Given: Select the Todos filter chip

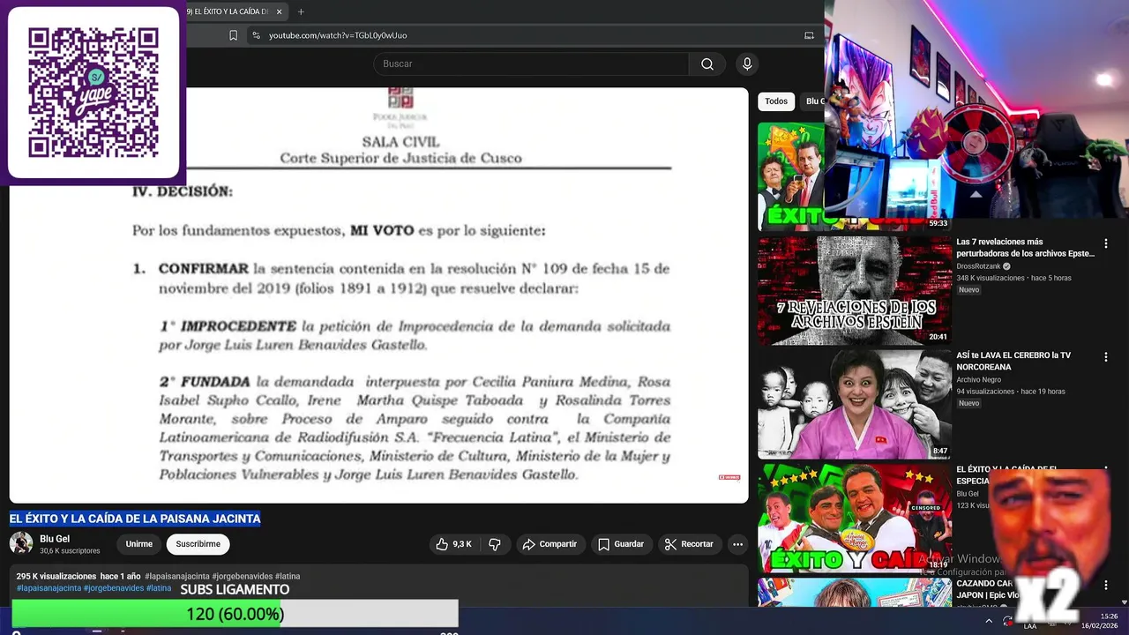Looking at the screenshot, I should pyautogui.click(x=776, y=101).
